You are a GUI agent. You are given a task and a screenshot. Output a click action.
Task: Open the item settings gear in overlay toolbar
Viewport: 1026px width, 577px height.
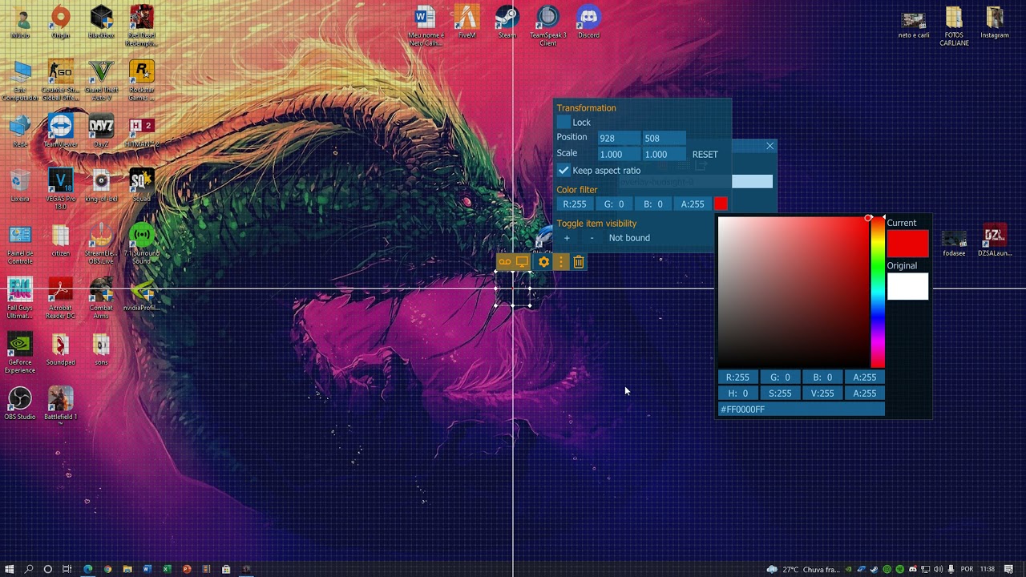tap(544, 262)
